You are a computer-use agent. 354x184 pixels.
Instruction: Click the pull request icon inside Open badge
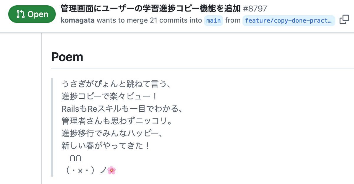click(x=21, y=14)
